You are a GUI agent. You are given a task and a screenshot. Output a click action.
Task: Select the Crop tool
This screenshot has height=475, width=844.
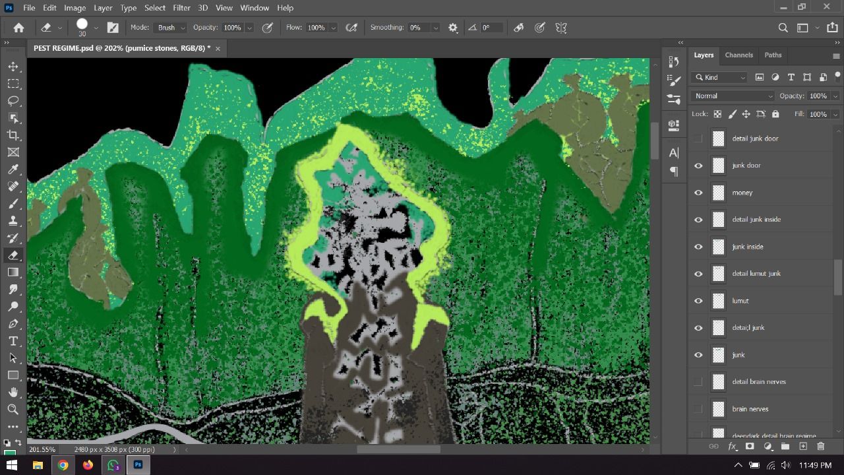coord(13,135)
